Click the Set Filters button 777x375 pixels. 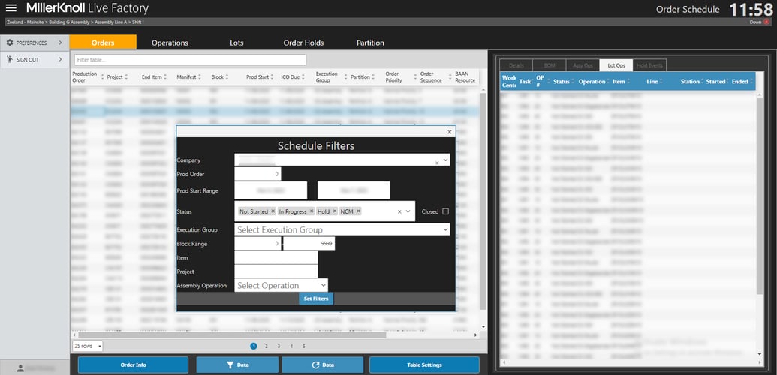pyautogui.click(x=315, y=298)
